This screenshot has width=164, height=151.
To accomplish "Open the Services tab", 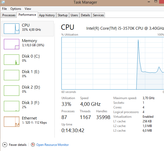I will 98,15.
